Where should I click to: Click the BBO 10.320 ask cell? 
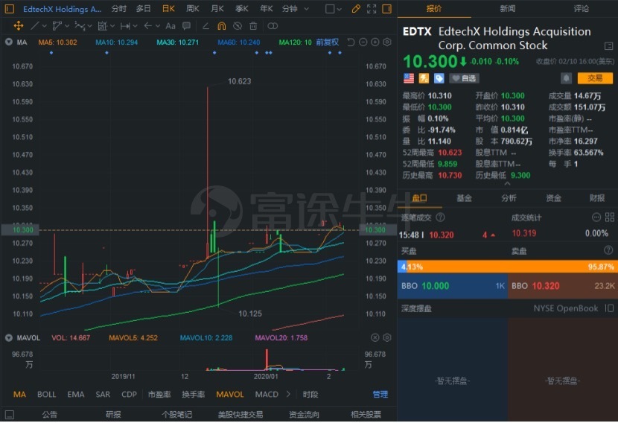563,286
